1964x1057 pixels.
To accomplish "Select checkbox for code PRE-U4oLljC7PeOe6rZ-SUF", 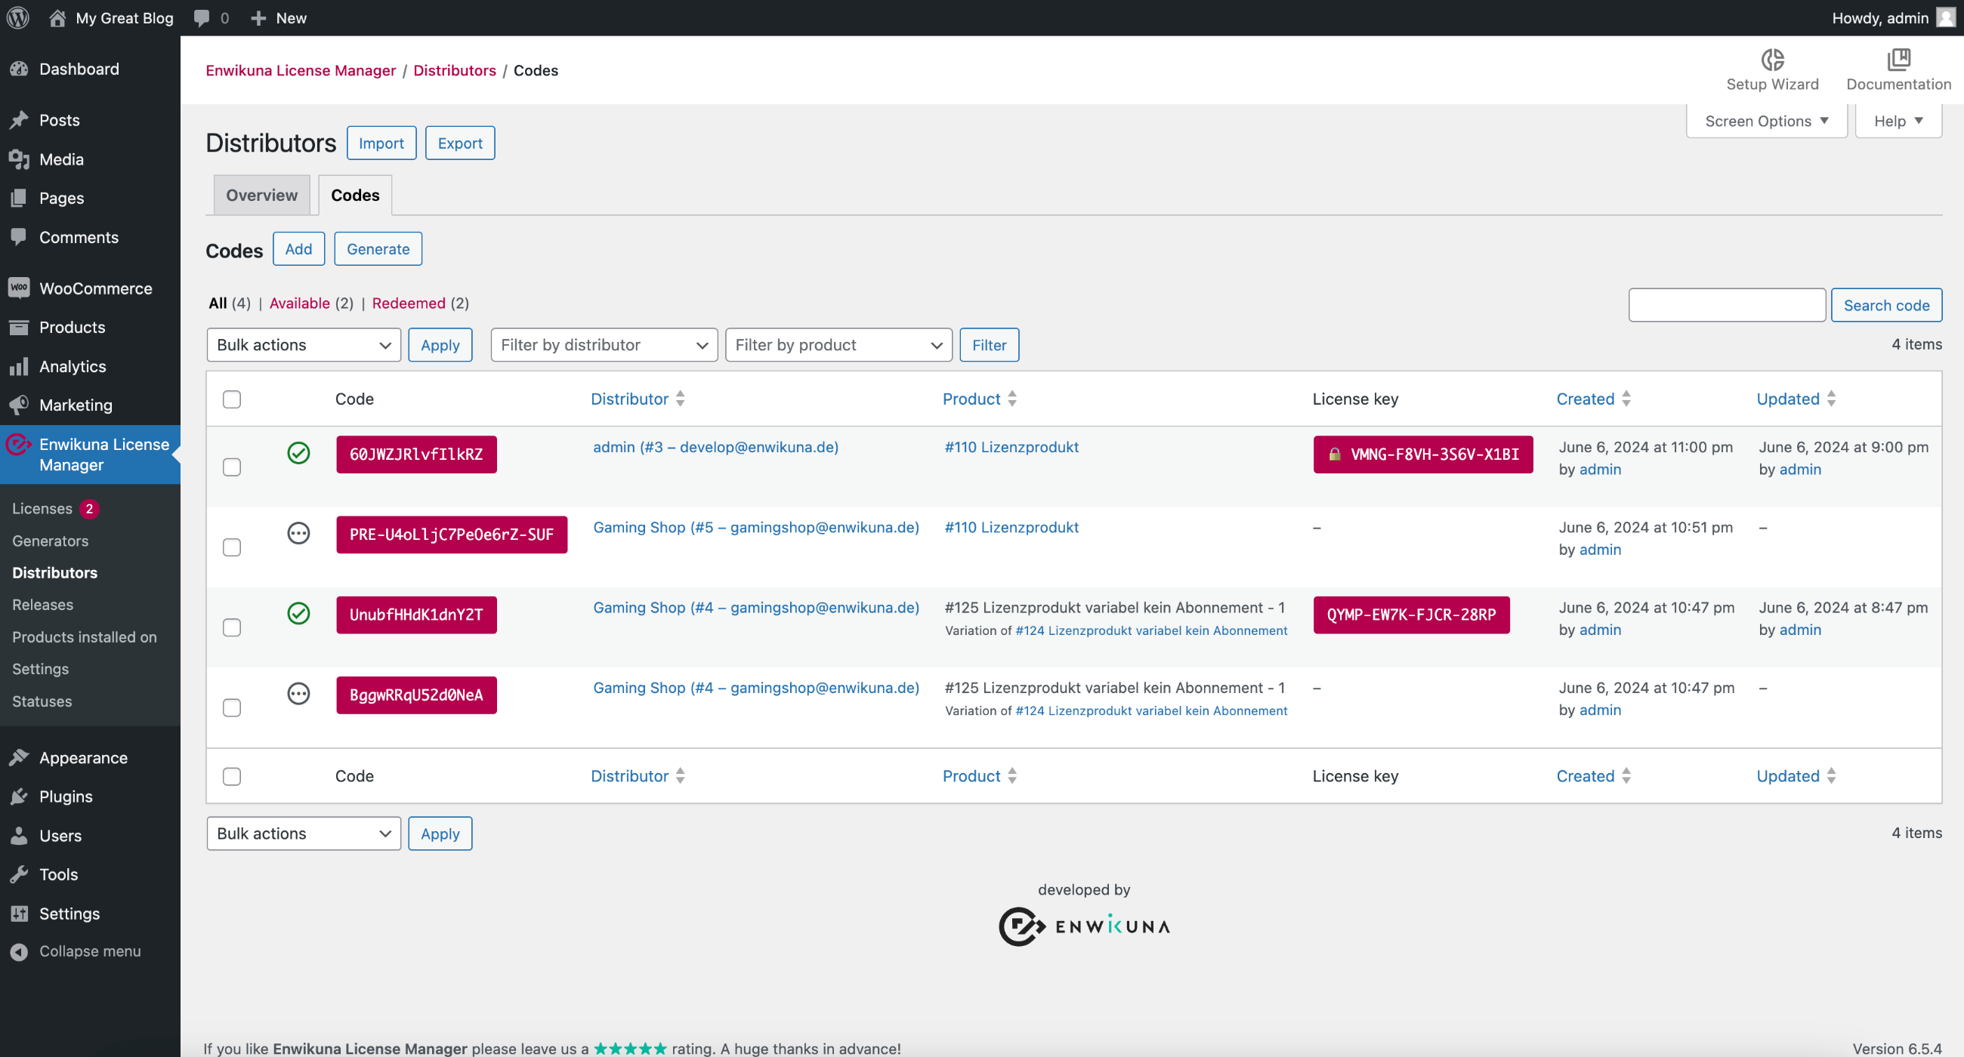I will coord(232,547).
